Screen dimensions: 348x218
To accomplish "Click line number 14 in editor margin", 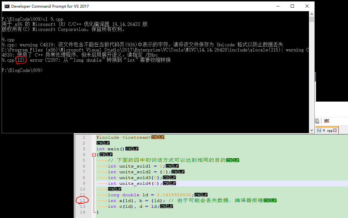I will point(83,212).
